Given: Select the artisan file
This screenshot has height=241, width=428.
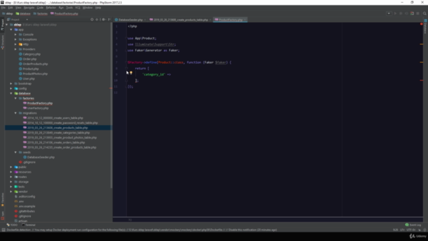Looking at the screenshot, I should tap(21, 221).
